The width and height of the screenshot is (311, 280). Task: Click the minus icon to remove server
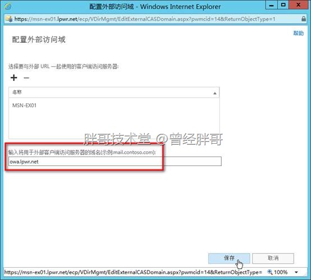tap(26, 78)
